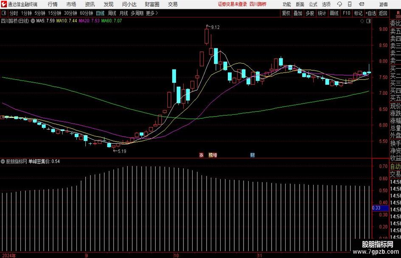Open the 行情 menu
The width and height of the screenshot is (401, 258).
click(53, 4)
